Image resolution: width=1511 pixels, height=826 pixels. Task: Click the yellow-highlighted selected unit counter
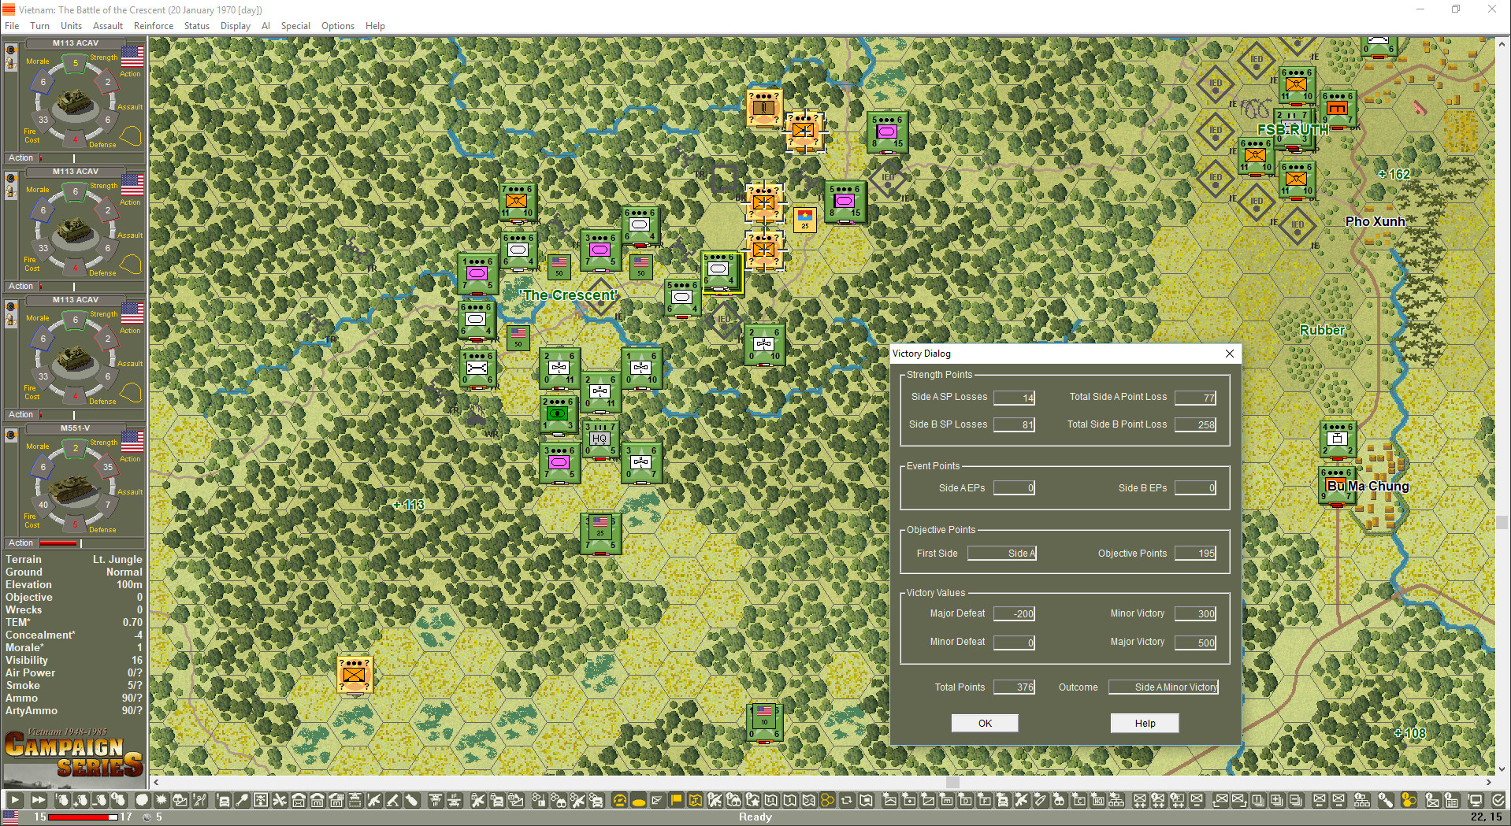point(722,272)
